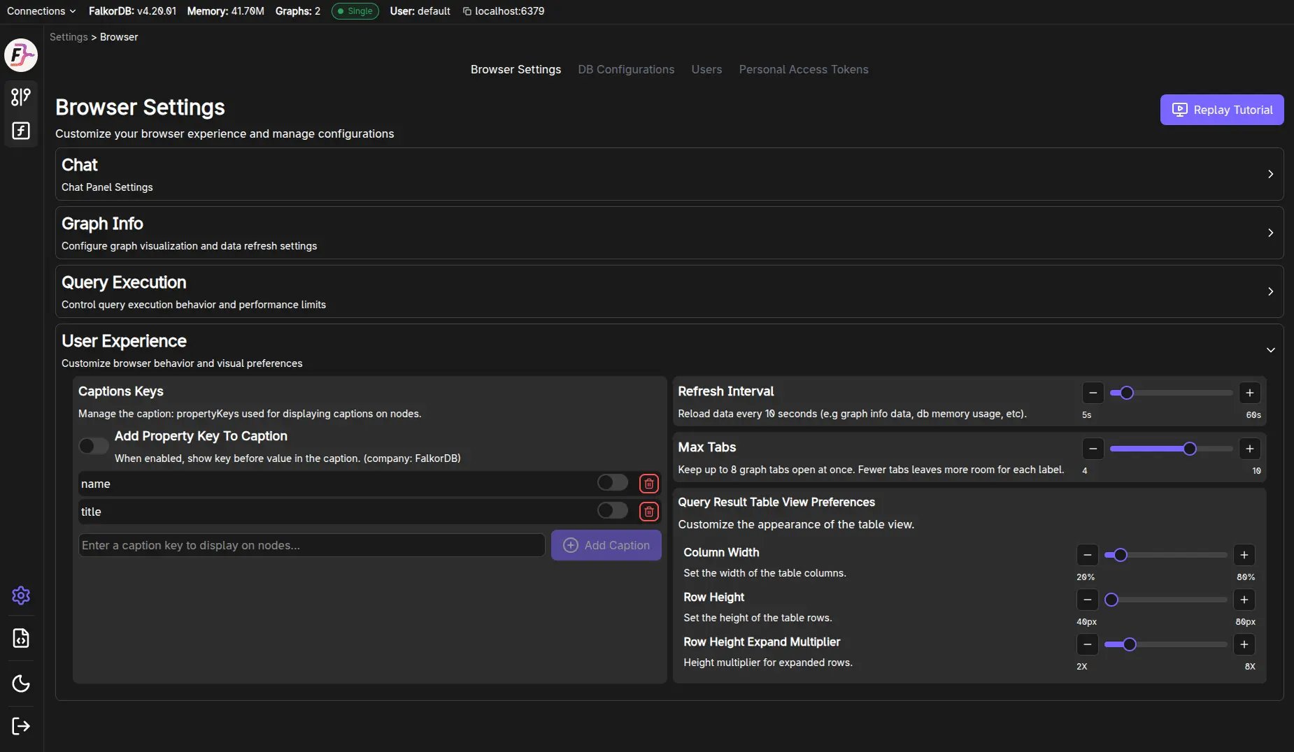Open the Graphs view icon in sidebar
The height and width of the screenshot is (752, 1294).
tap(21, 97)
